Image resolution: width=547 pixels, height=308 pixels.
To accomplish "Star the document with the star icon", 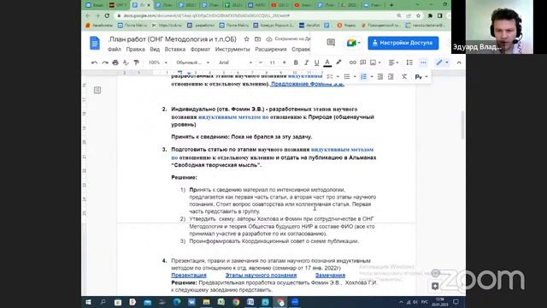I will tap(247, 39).
